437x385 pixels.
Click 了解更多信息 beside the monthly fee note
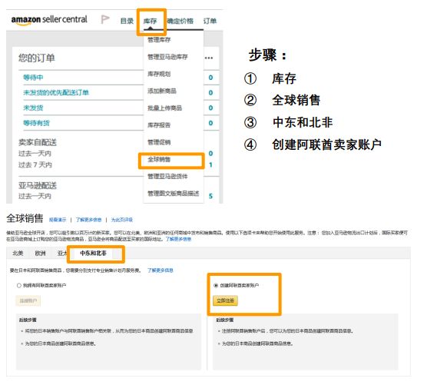161,270
